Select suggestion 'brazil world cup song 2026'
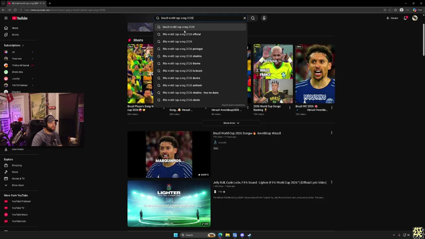 (x=201, y=27)
